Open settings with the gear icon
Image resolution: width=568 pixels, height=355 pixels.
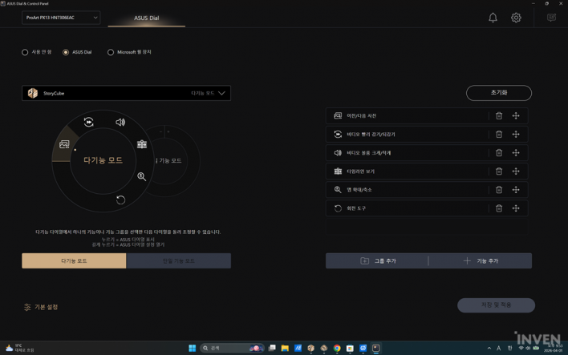pos(516,18)
